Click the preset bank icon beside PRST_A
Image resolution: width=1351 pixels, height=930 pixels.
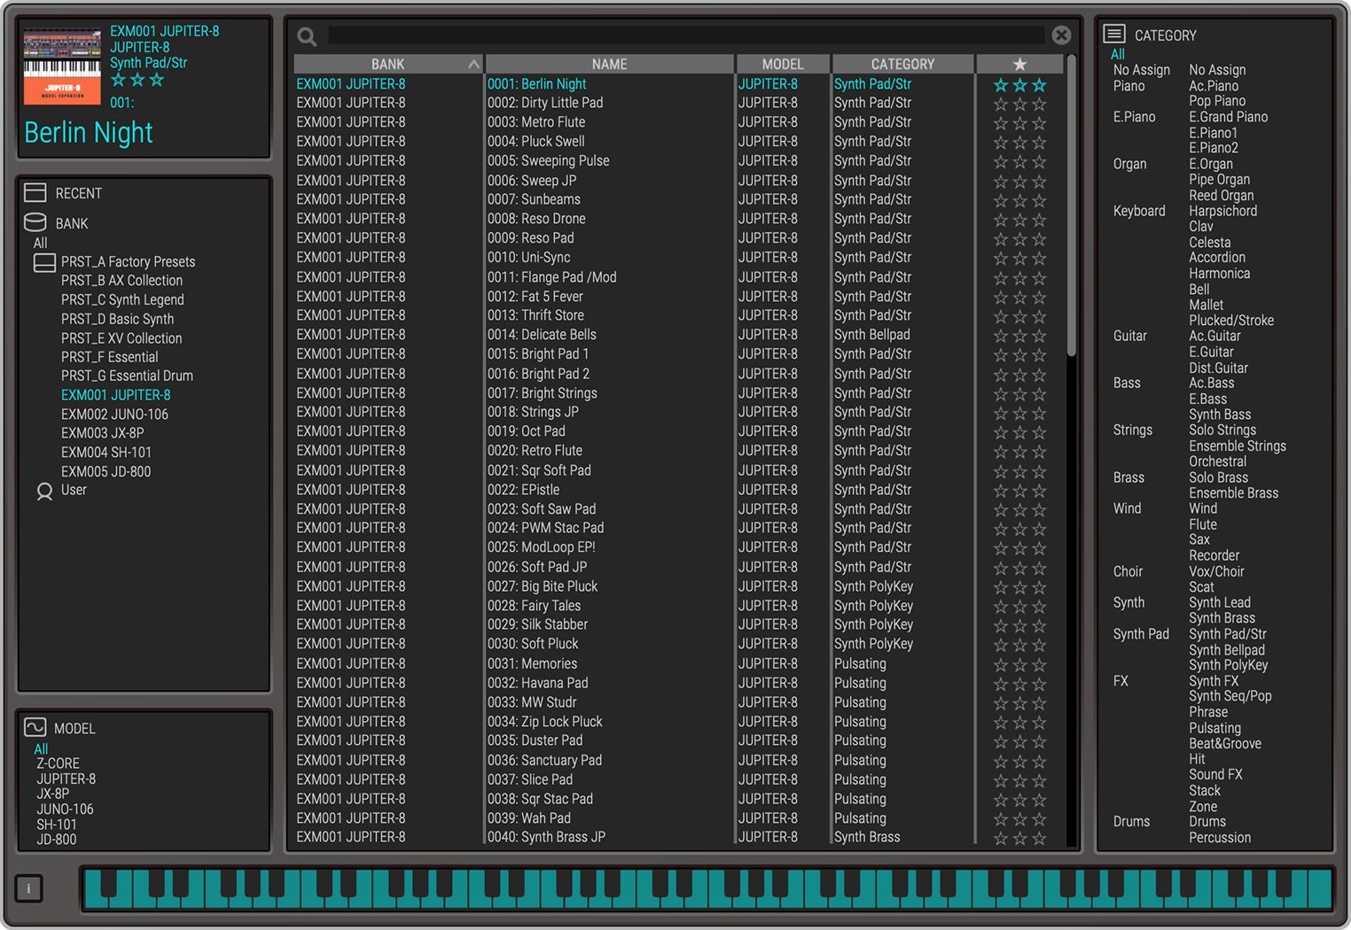point(44,263)
